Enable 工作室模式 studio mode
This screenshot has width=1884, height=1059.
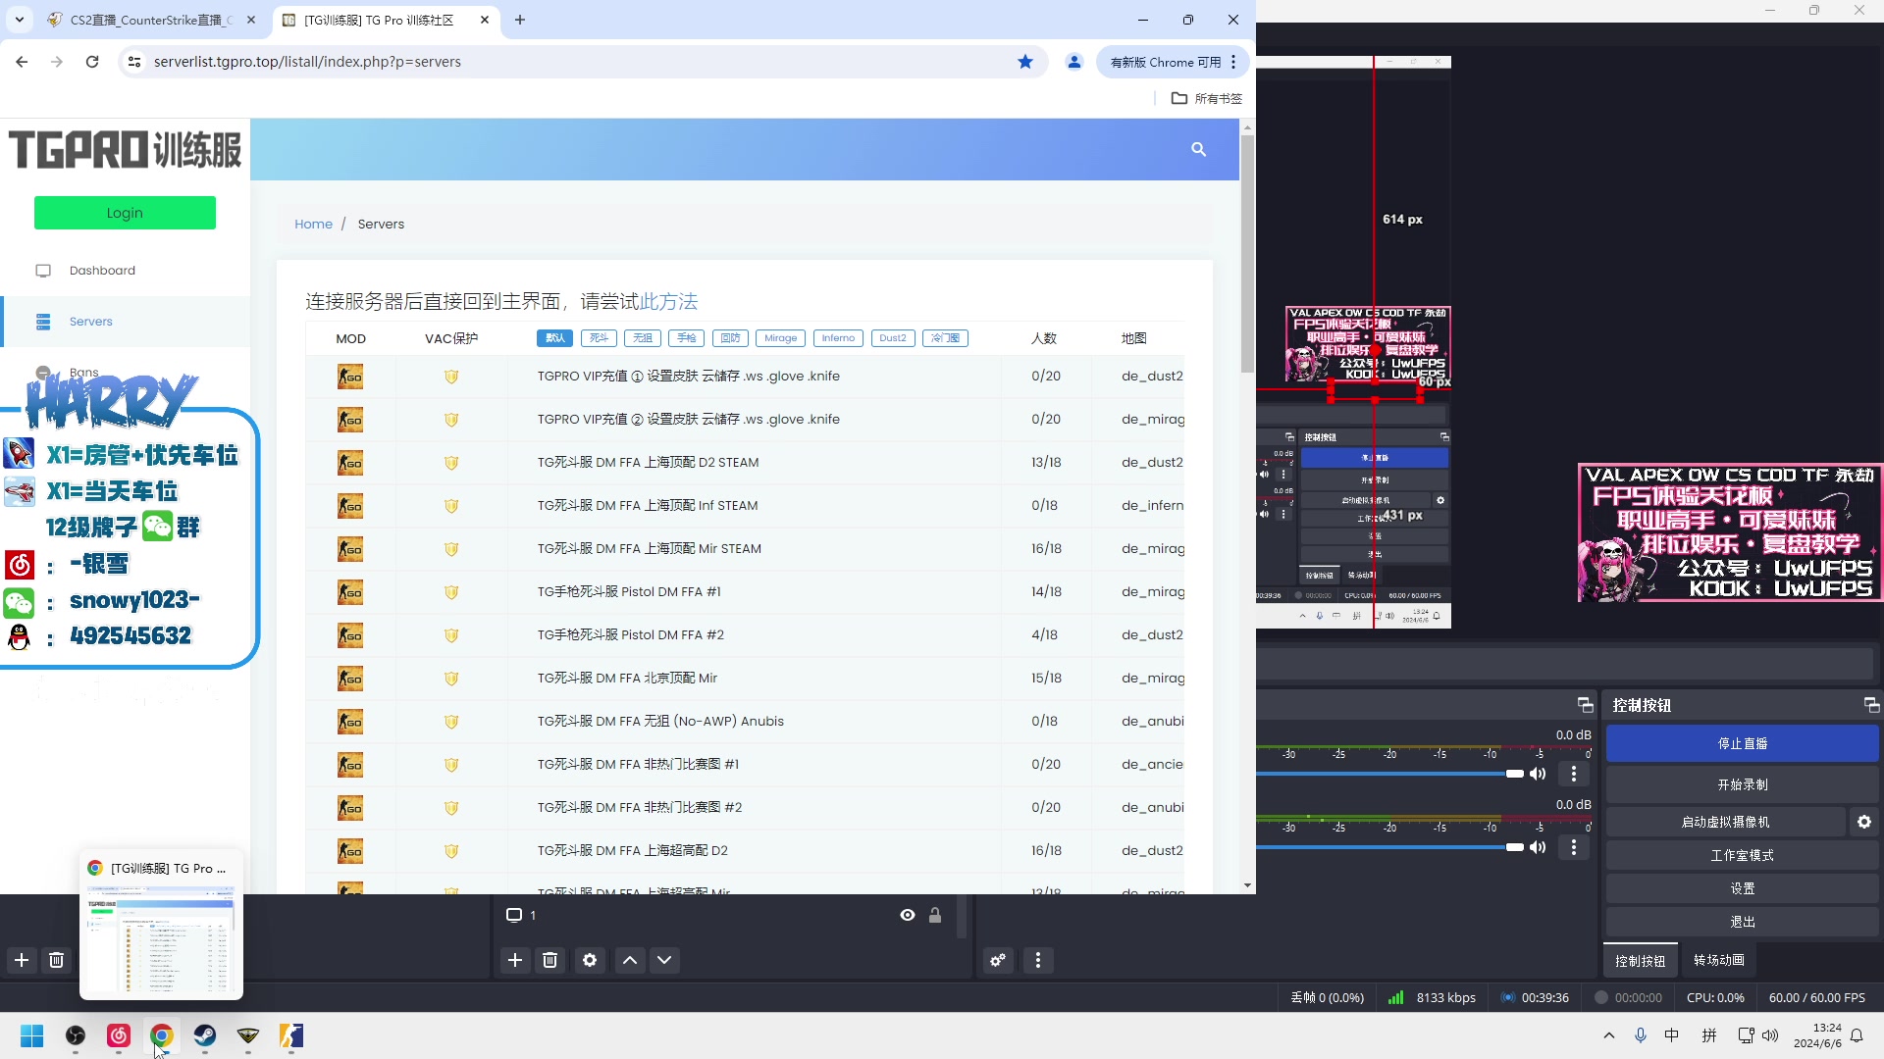[x=1743, y=855]
